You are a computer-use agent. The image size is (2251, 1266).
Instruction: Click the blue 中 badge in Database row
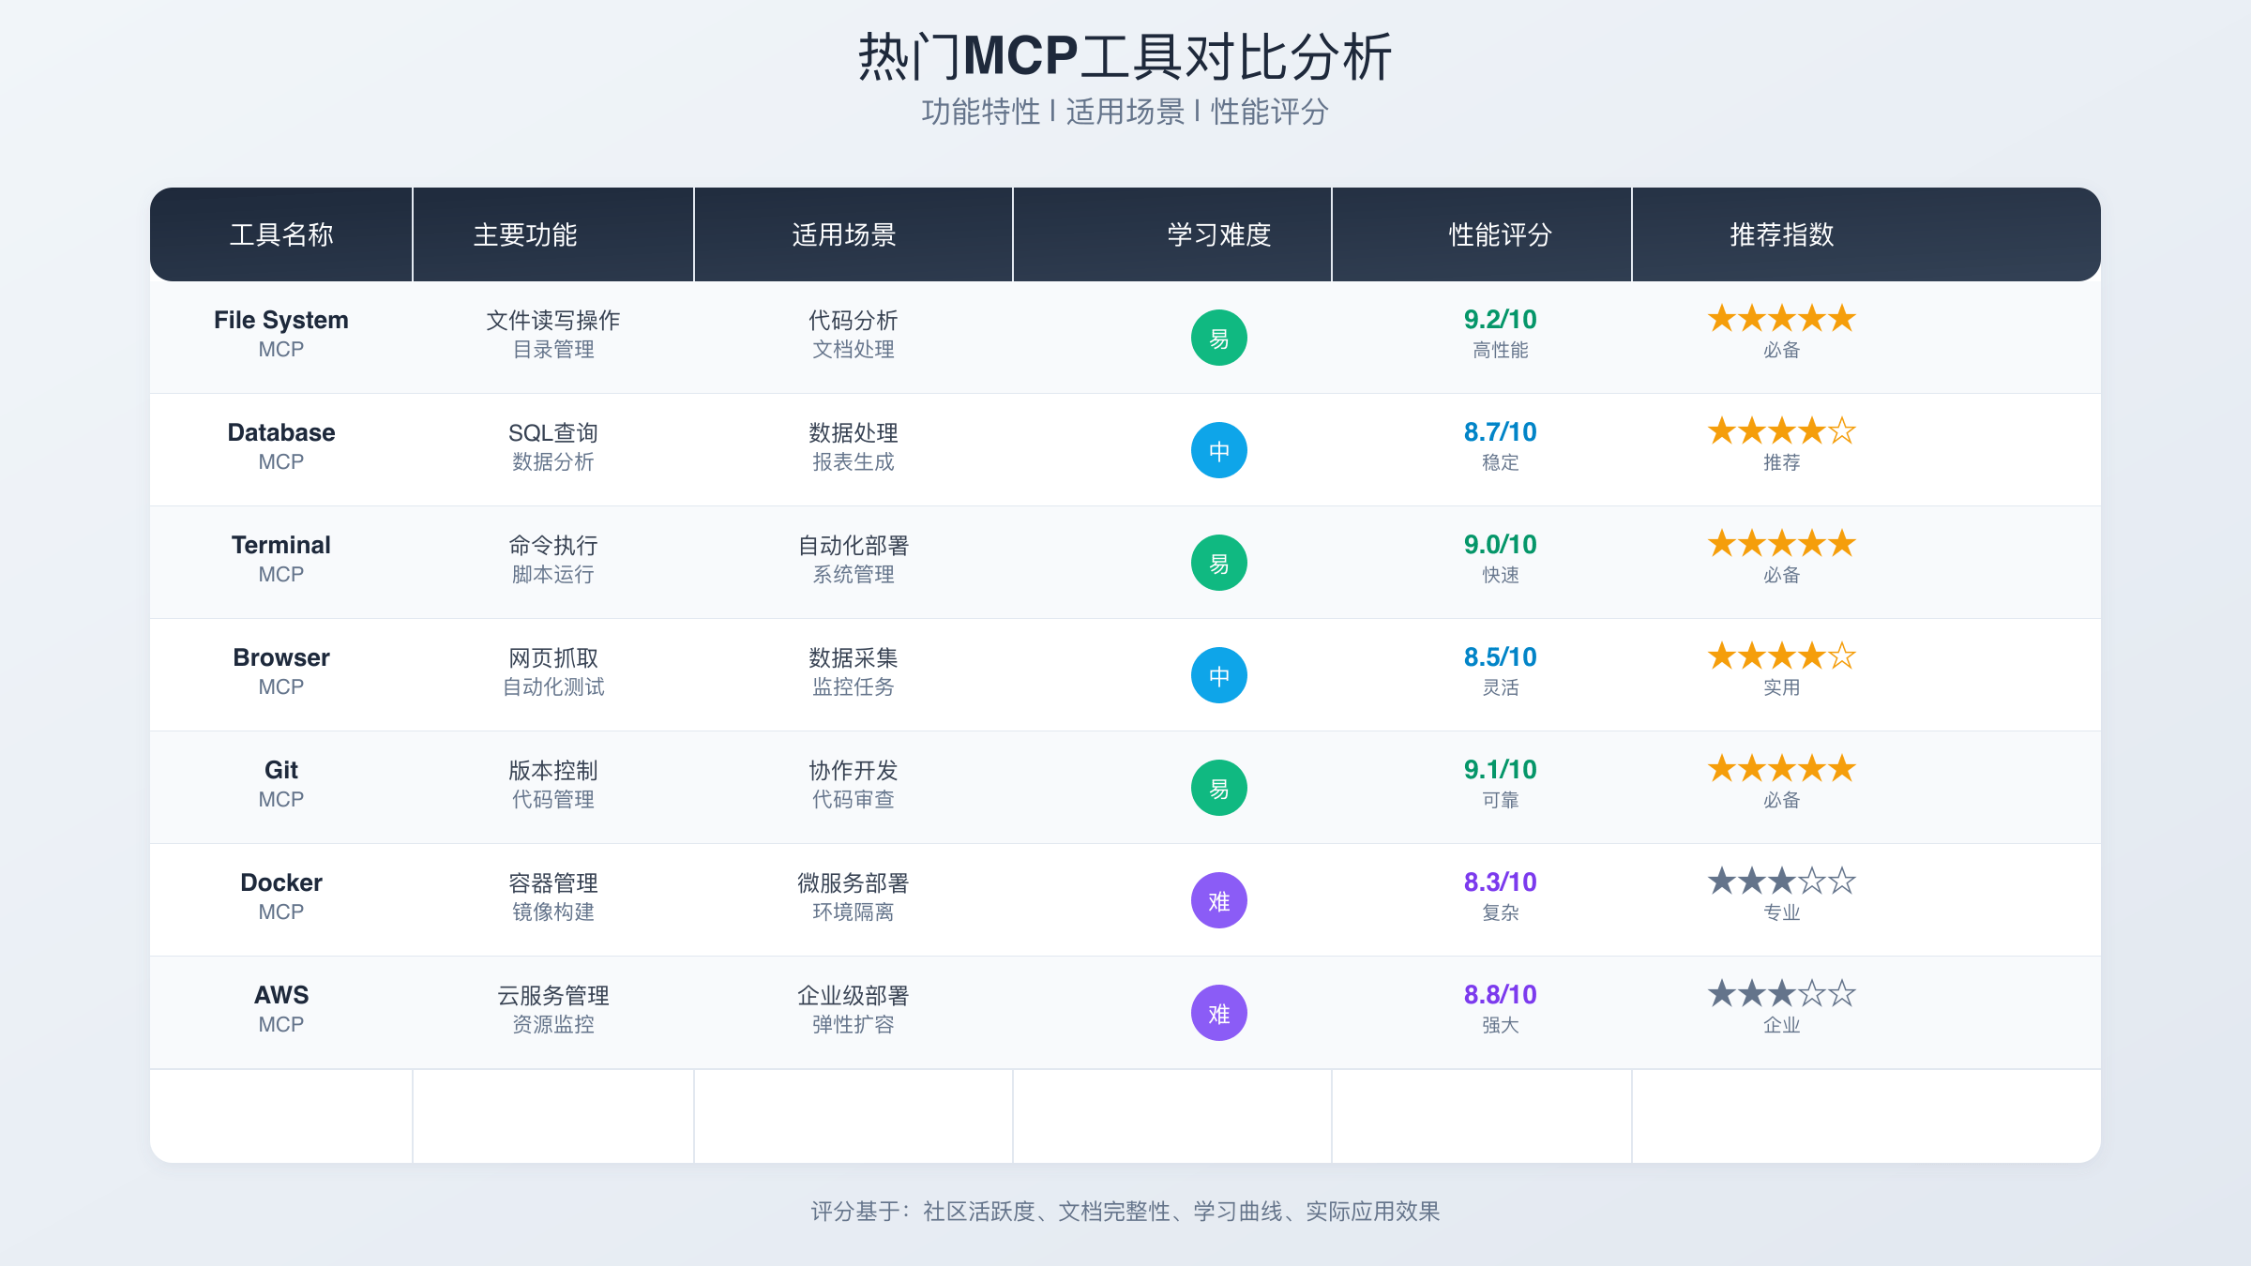tap(1218, 450)
